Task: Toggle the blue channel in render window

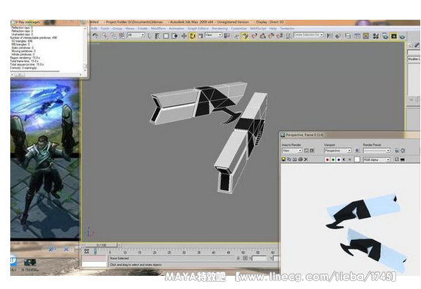Action: click(x=338, y=159)
